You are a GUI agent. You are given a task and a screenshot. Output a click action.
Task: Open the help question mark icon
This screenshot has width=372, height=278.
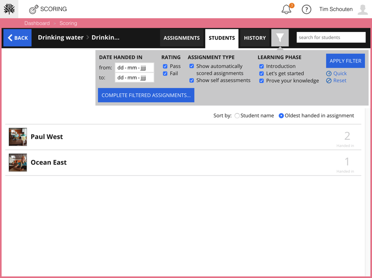click(x=306, y=9)
